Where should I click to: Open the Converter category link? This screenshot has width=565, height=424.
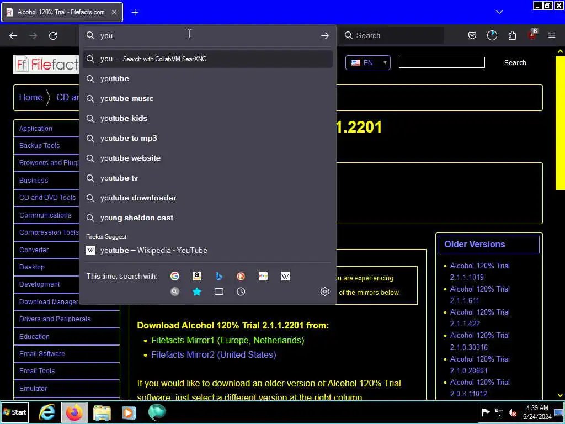[x=34, y=250]
